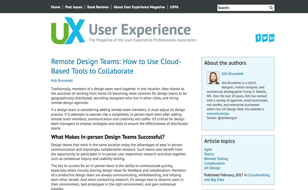Image resolution: width=308 pixels, height=190 pixels.
Task: Open the article title link
Action: pos(116,66)
